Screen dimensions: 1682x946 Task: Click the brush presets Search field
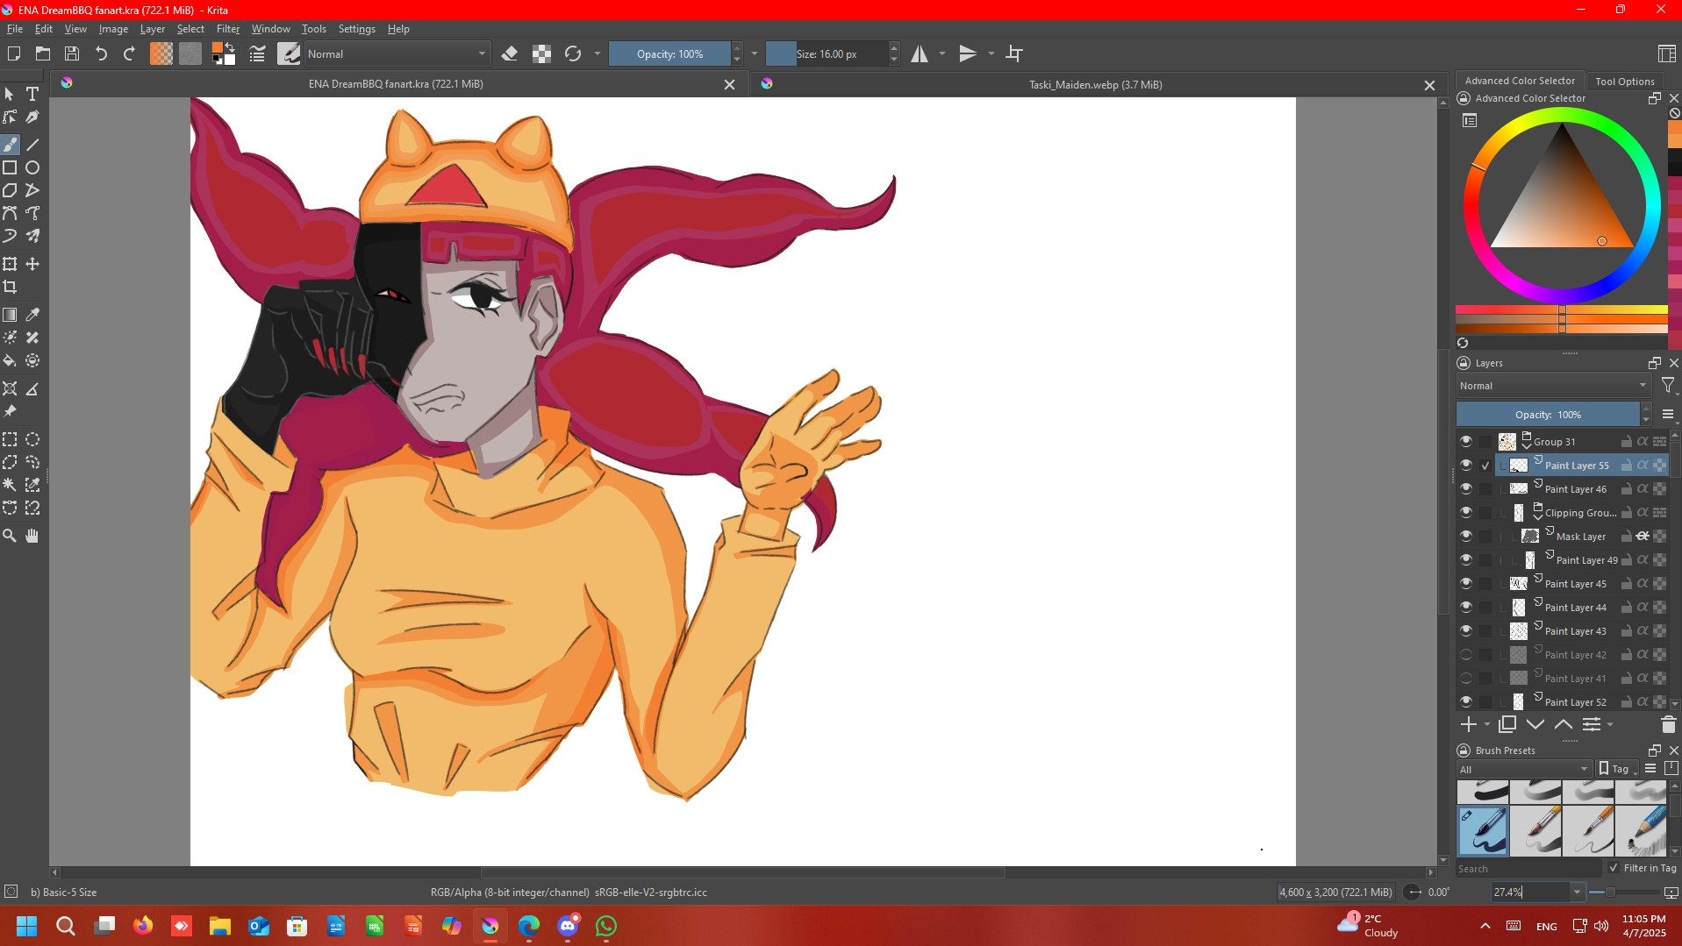point(1528,868)
